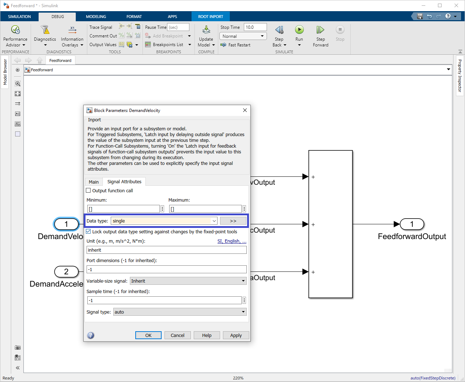Open the Signal type auto dropdown
The height and width of the screenshot is (382, 465).
180,312
